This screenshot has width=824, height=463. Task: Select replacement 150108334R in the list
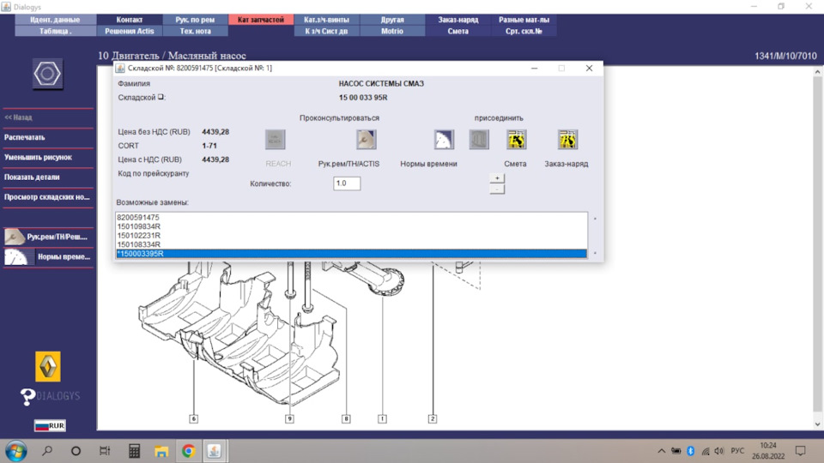[351, 244]
